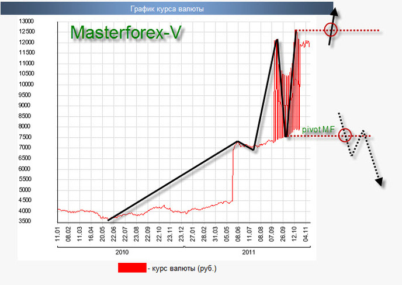
Task: Select the 11.01 date label
Action: [x=57, y=234]
